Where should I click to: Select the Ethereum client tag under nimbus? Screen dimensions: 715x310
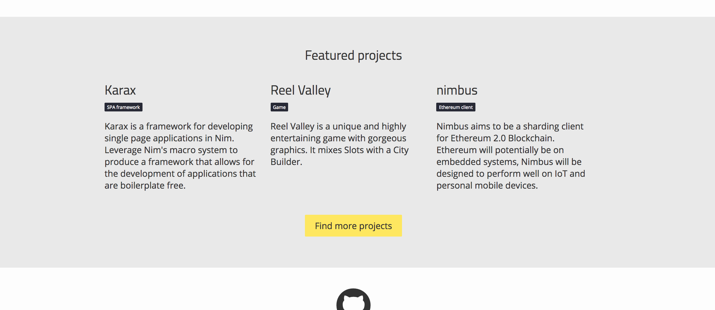point(456,107)
